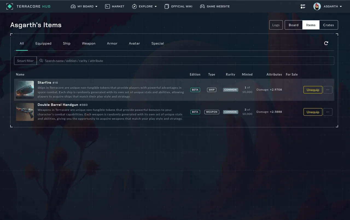Image resolution: width=350 pixels, height=220 pixels.
Task: Switch to the Ship tab
Action: [x=67, y=44]
